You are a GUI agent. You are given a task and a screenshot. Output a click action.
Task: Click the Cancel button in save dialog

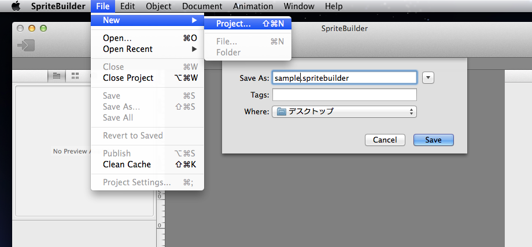(385, 140)
